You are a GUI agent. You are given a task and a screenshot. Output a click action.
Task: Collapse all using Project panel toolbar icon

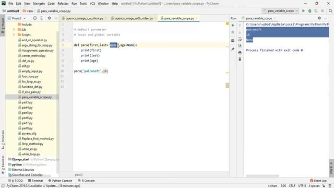42,18
